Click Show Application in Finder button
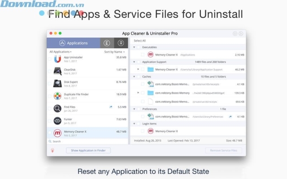The width and height of the screenshot is (287, 179). pyautogui.click(x=88, y=150)
